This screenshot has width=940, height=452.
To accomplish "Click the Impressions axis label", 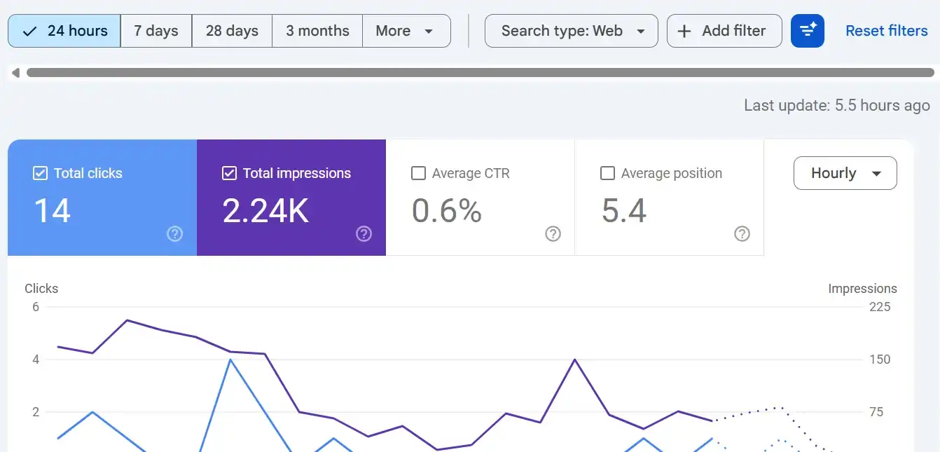I will point(862,289).
